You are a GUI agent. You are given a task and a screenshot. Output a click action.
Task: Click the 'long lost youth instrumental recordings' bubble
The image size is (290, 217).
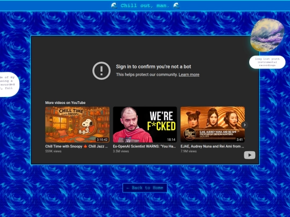click(x=267, y=62)
